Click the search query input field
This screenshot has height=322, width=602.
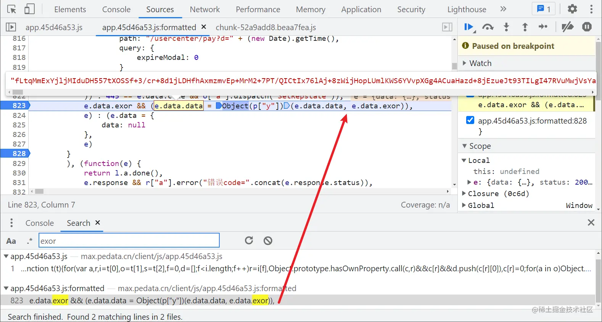tap(129, 241)
